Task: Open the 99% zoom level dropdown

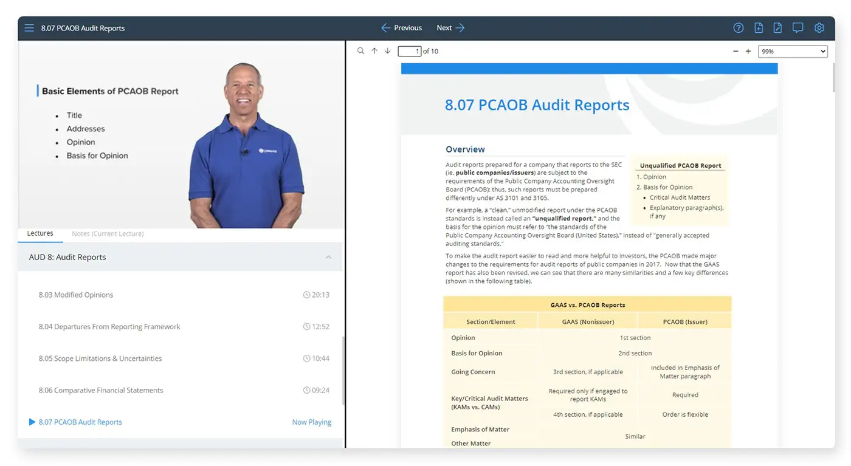Action: [x=793, y=52]
